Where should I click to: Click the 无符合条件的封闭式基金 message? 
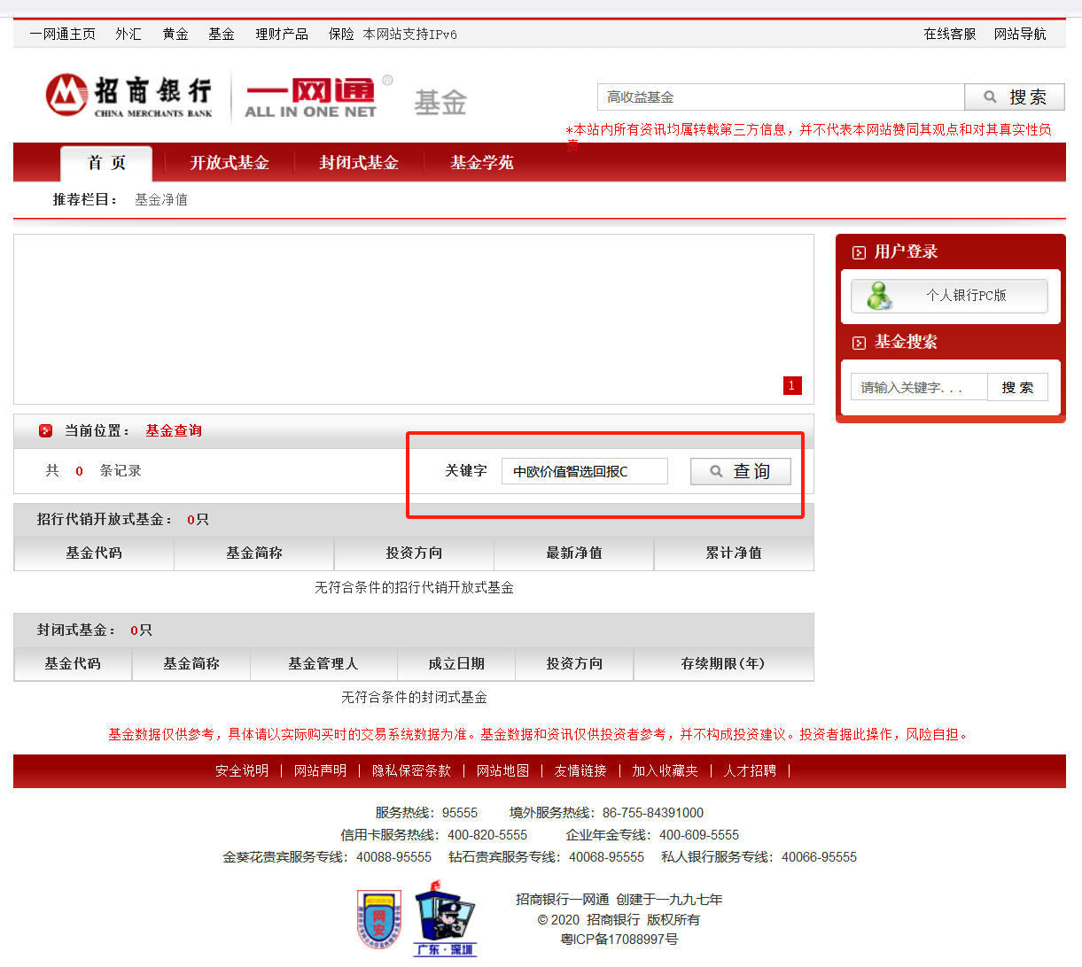click(x=414, y=698)
